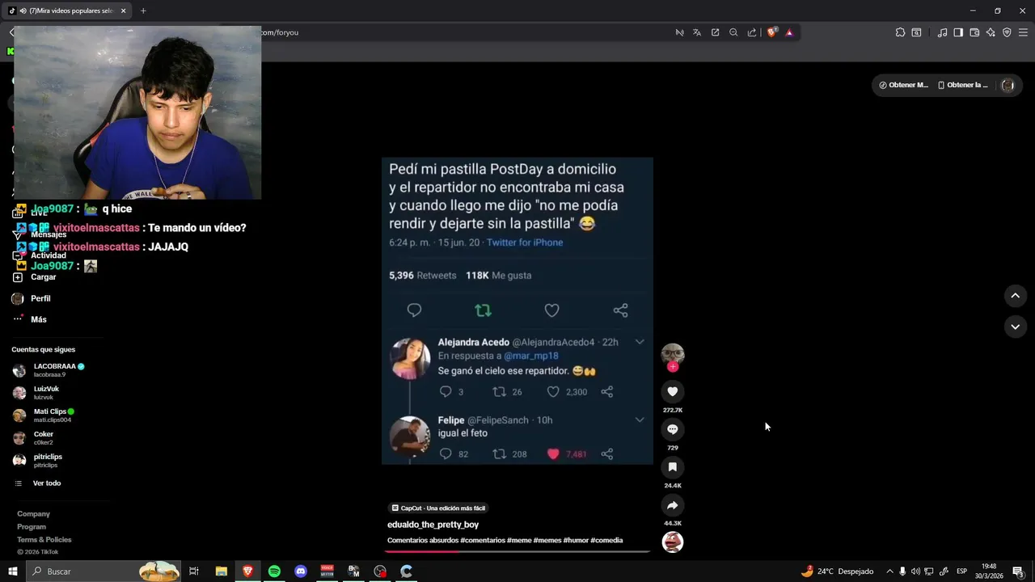Open the Brave VPN shield icon
The height and width of the screenshot is (582, 1035).
click(1007, 32)
